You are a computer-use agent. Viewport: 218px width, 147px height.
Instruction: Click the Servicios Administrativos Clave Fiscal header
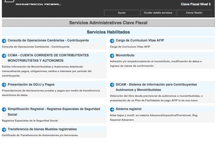108,23
